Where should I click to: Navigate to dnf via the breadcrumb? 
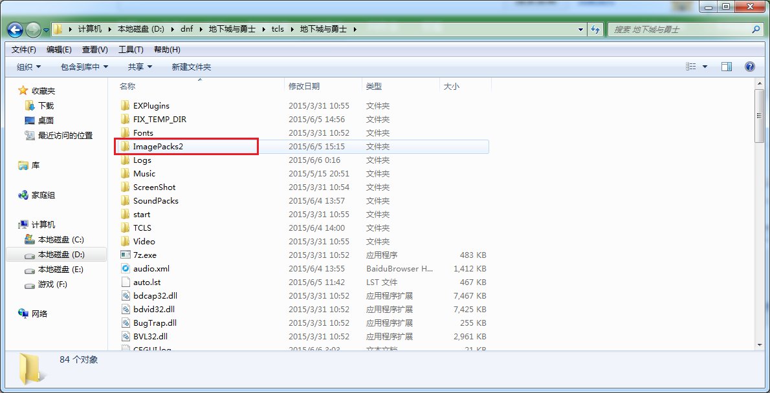coord(186,28)
